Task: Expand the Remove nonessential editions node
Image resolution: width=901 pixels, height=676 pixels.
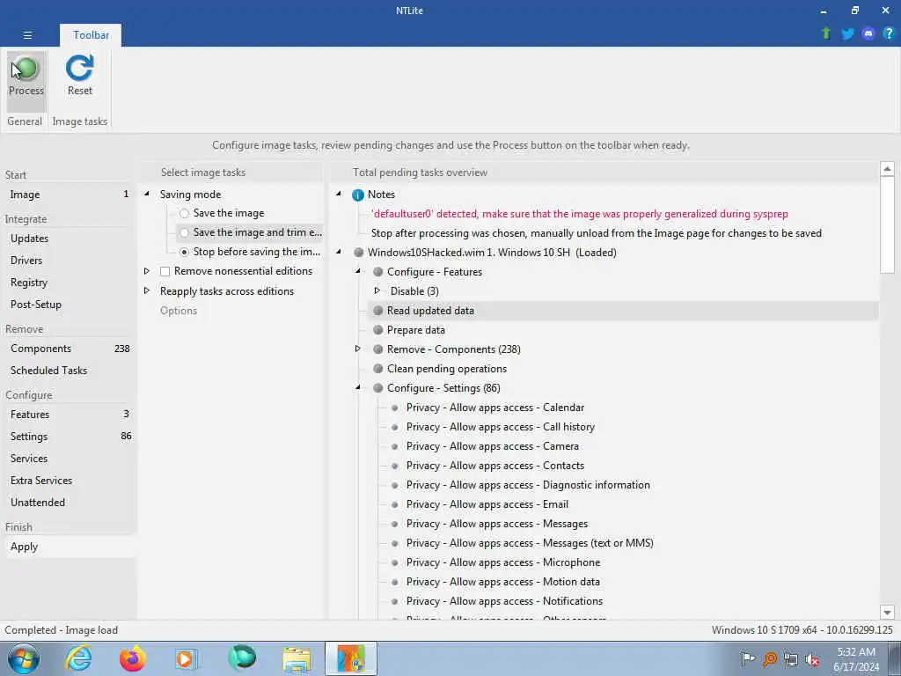Action: (147, 271)
